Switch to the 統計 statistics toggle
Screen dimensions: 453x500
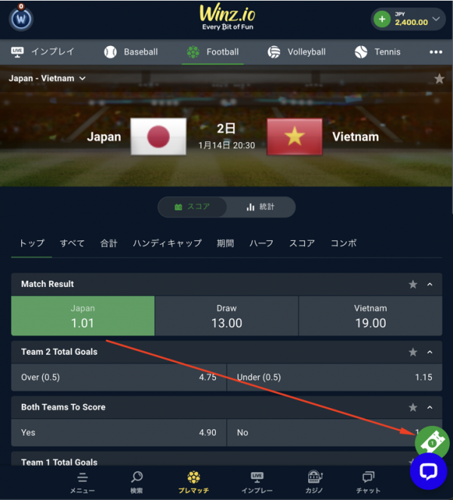click(260, 207)
